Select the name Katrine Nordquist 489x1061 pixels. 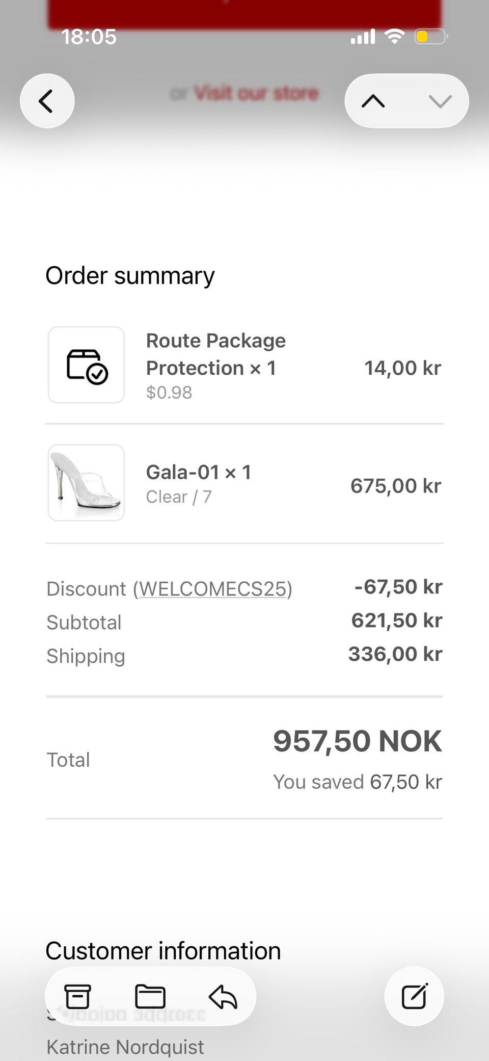125,1047
